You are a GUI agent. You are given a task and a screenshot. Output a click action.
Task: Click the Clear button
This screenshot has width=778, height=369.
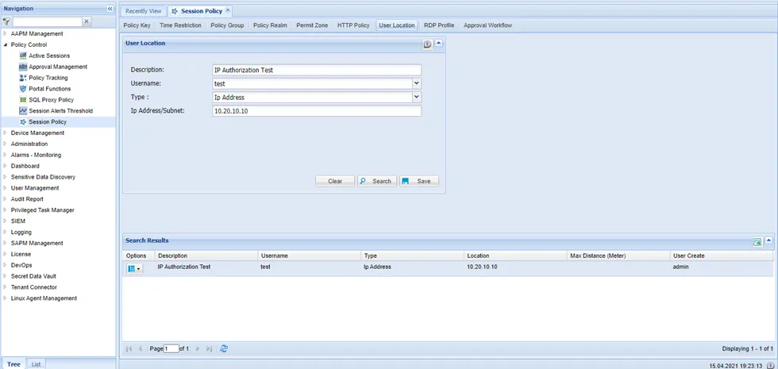click(x=335, y=181)
